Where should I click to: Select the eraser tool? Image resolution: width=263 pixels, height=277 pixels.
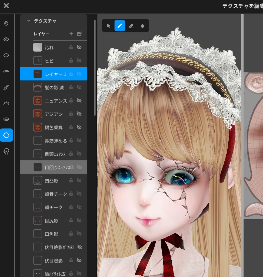pos(131,26)
